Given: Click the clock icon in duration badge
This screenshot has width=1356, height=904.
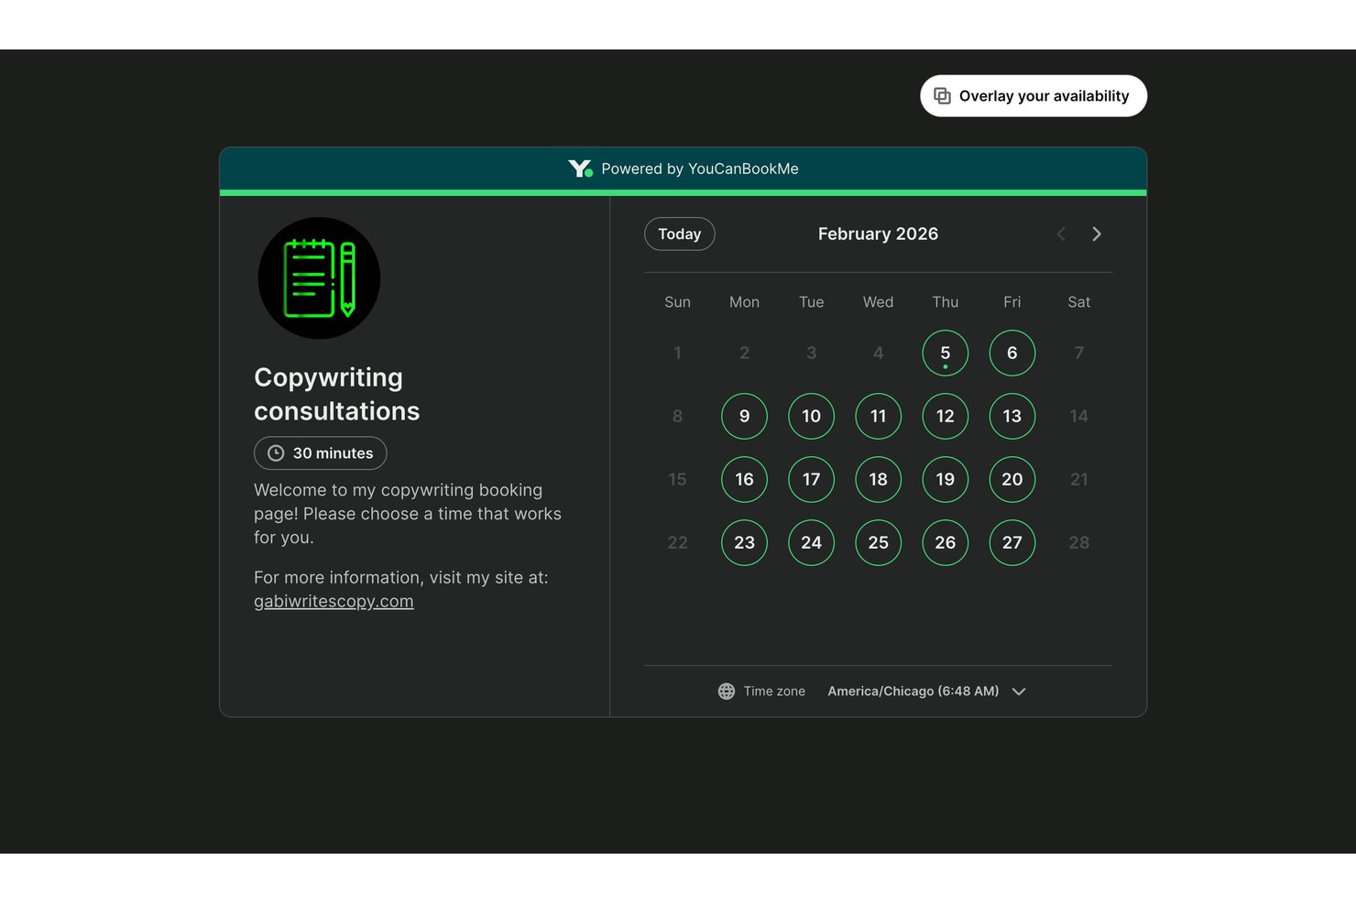Looking at the screenshot, I should click(276, 453).
